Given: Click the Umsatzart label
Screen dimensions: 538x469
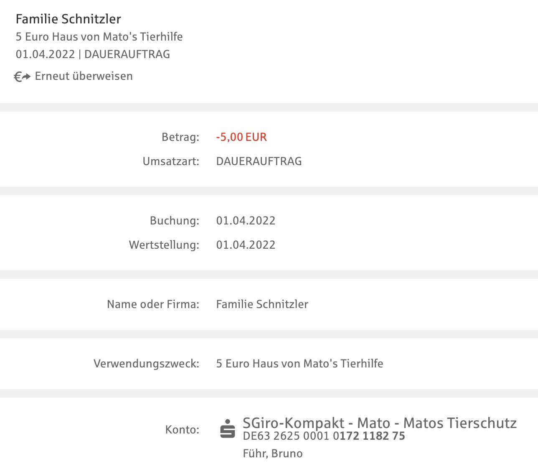Looking at the screenshot, I should tap(171, 161).
